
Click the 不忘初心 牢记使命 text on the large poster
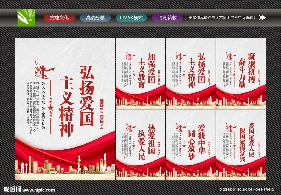click(x=102, y=114)
